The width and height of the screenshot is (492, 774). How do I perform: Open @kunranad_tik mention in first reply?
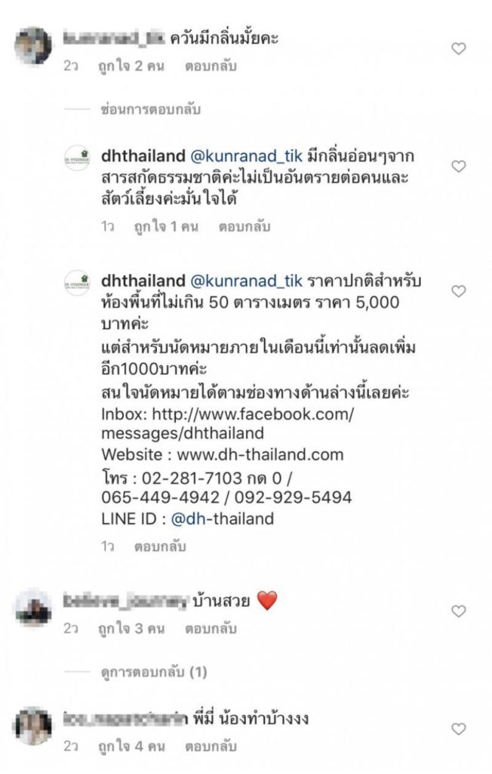point(246,156)
